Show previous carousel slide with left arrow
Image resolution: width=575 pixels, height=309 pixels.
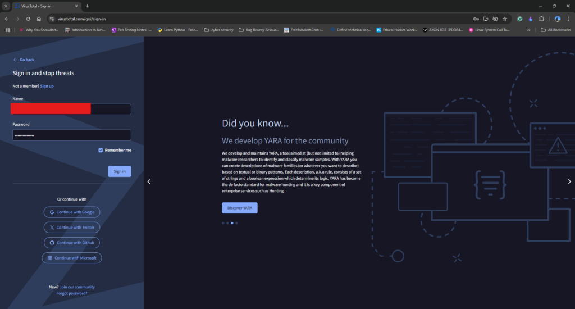149,181
